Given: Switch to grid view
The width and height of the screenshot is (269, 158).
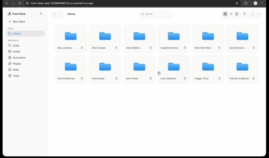Looking at the screenshot, I should 225,14.
